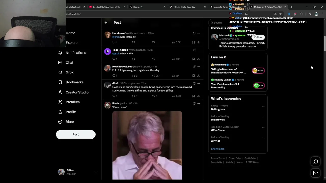
Task: Open Sliker account menu dots
Action: point(96,172)
